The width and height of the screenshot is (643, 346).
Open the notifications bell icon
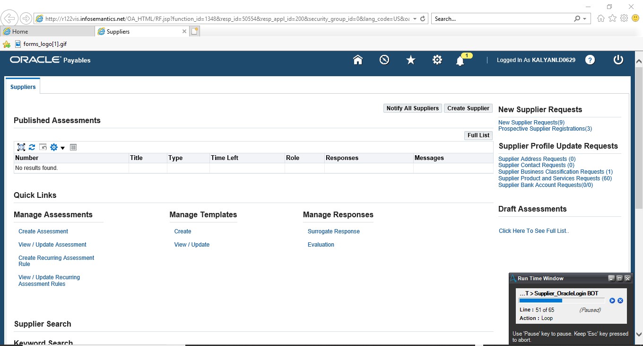pyautogui.click(x=460, y=61)
